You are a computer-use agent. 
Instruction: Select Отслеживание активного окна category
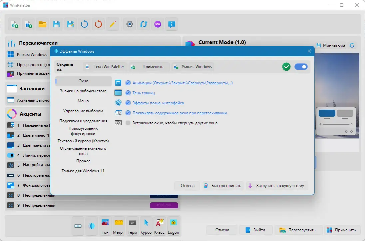point(83,151)
